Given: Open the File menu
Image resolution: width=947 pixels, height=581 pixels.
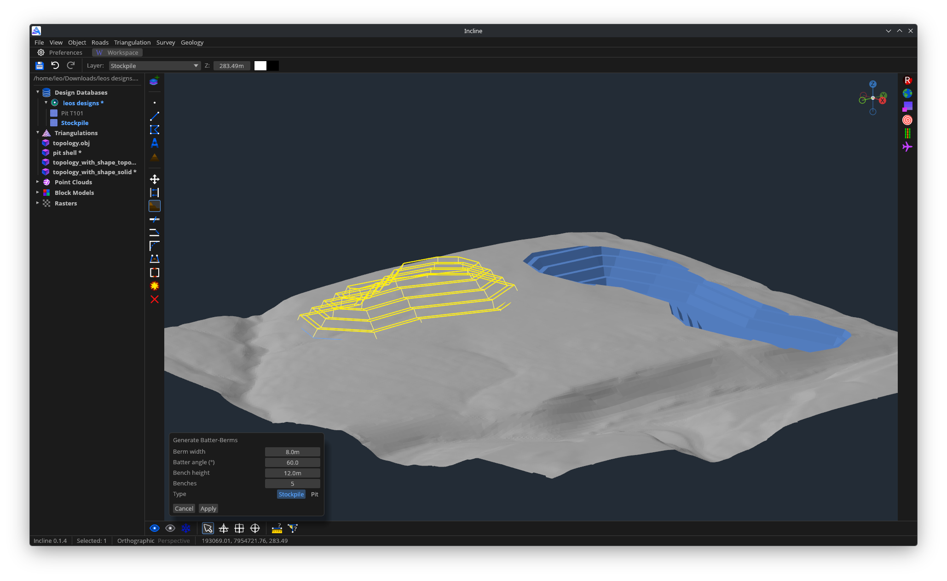Looking at the screenshot, I should [x=39, y=42].
